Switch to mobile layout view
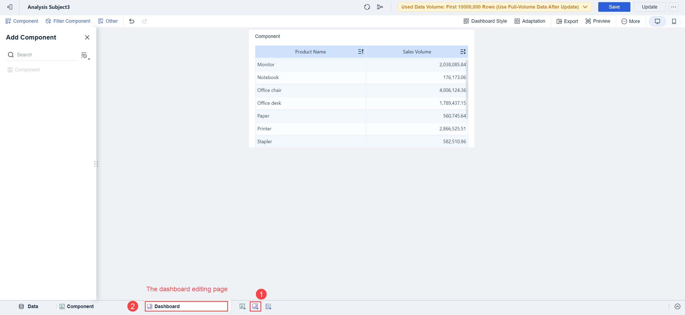The image size is (685, 315). 674,21
